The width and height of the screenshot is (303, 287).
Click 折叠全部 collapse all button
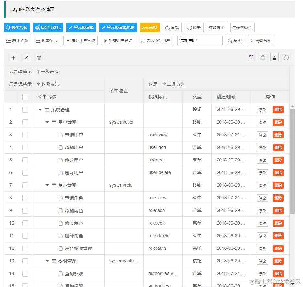tap(47, 40)
